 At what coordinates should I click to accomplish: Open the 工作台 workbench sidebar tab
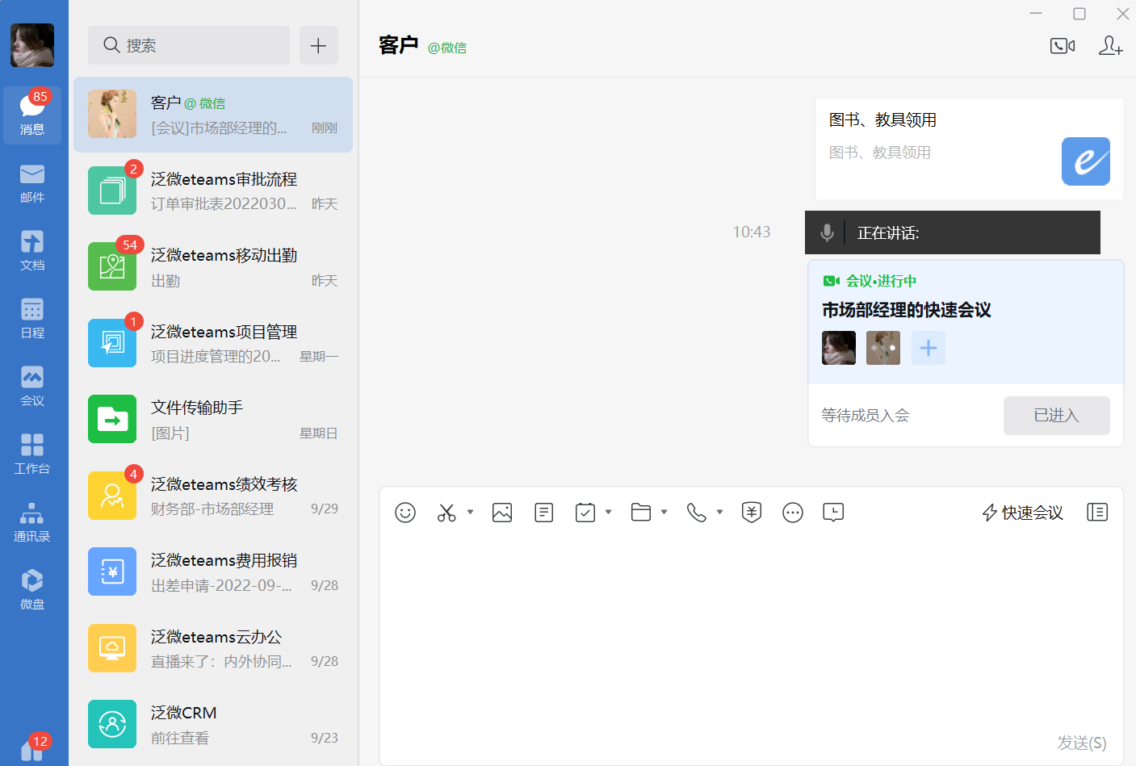32,454
